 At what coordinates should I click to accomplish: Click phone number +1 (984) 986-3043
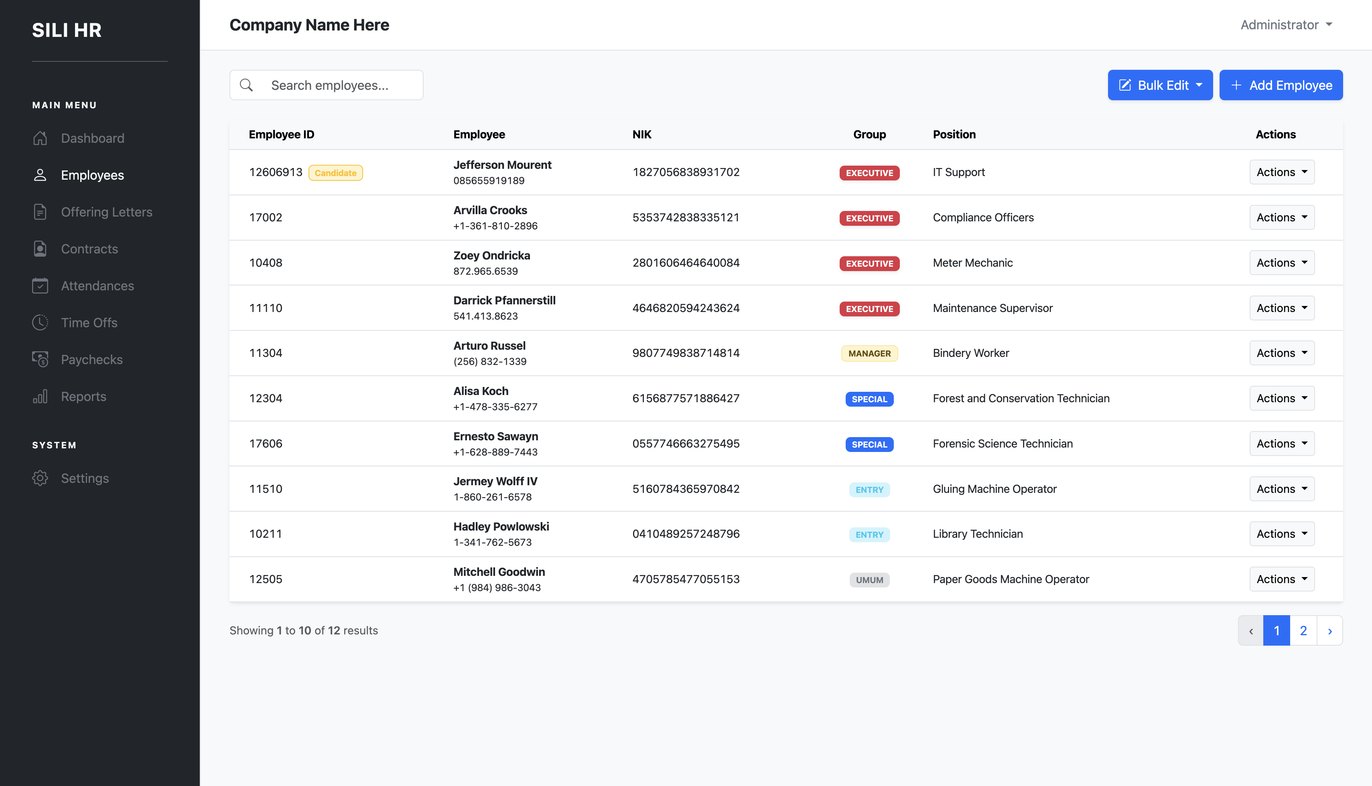(497, 587)
